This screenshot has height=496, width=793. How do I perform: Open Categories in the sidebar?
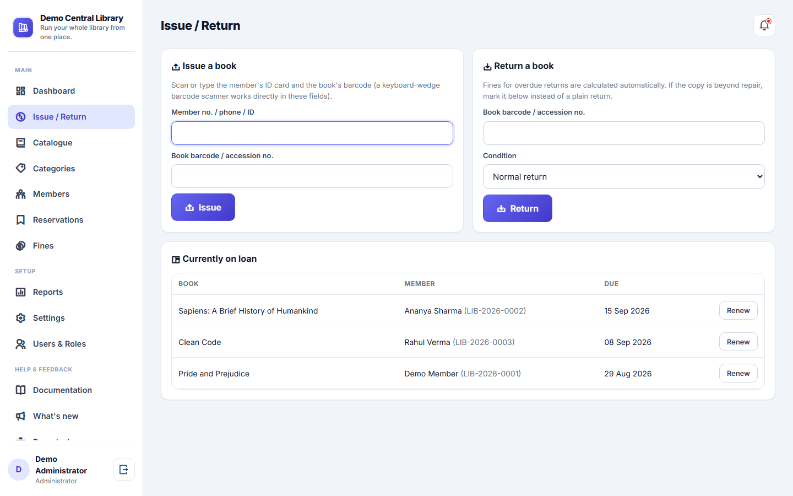[71, 168]
